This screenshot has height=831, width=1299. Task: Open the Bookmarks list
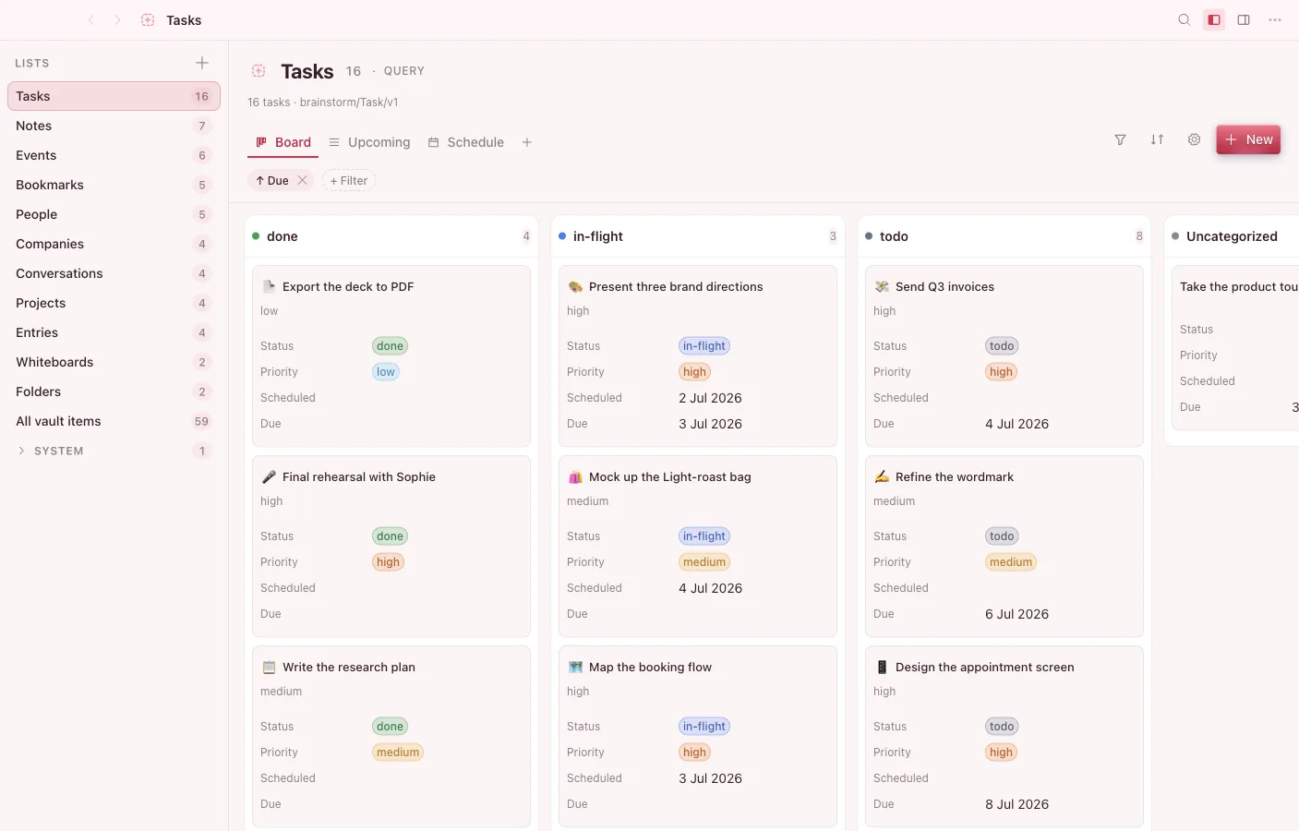pos(114,185)
